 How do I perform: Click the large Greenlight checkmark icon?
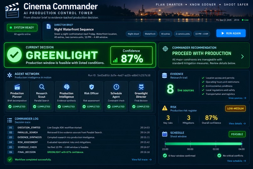pyautogui.click(x=14, y=55)
